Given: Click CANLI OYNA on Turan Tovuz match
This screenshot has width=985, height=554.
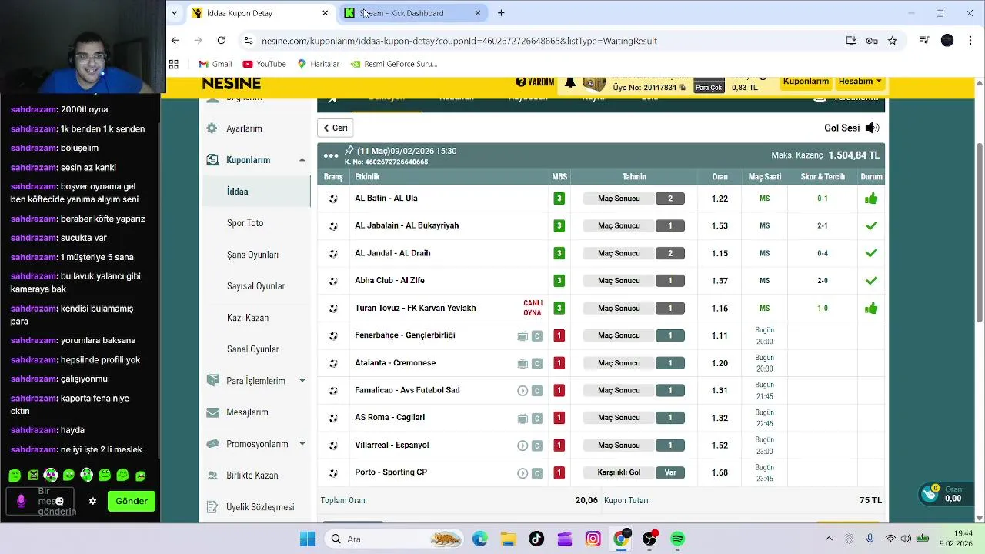Looking at the screenshot, I should point(533,308).
